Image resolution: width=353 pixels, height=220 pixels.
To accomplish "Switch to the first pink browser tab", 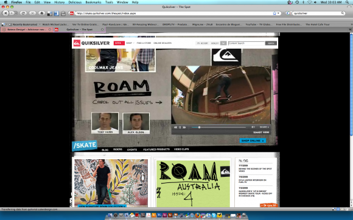I will (x=27, y=29).
